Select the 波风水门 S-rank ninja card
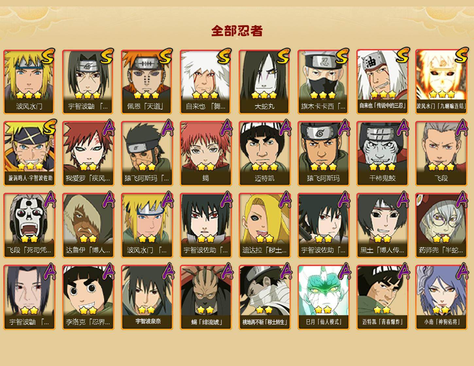The image size is (474, 366). [29, 82]
